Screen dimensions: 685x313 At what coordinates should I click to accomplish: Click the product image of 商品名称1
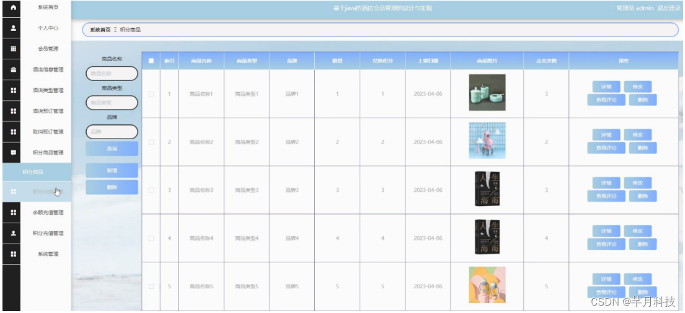[x=487, y=92]
